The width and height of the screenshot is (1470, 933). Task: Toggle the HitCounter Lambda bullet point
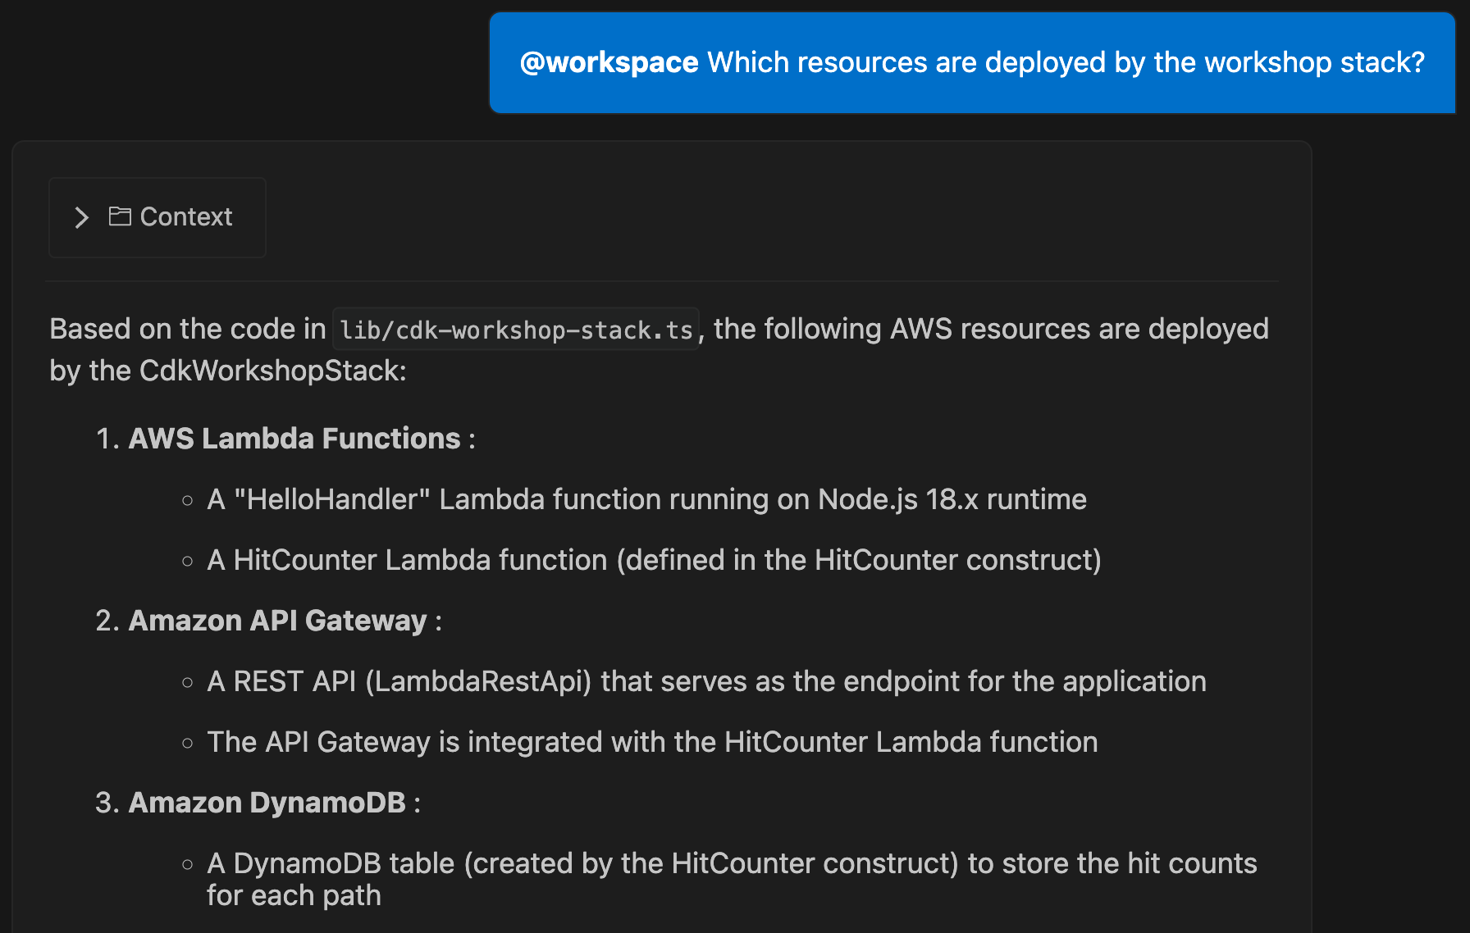(x=654, y=560)
